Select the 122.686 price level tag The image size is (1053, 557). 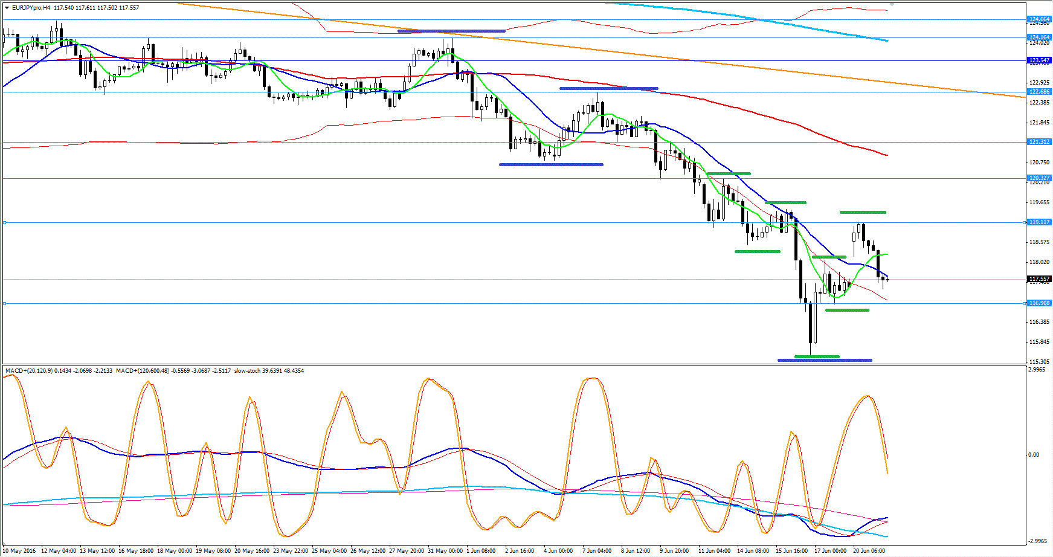click(1039, 92)
